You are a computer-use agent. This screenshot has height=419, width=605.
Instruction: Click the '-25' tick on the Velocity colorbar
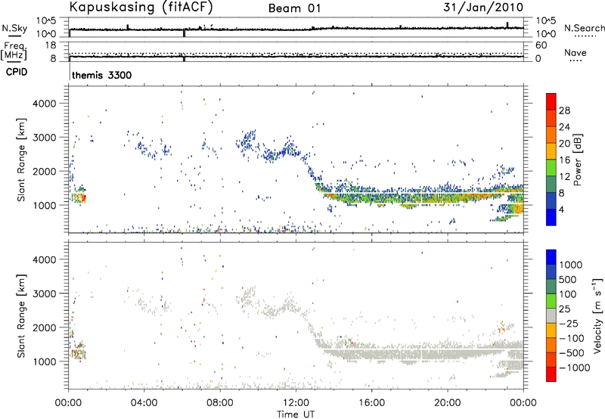click(569, 323)
